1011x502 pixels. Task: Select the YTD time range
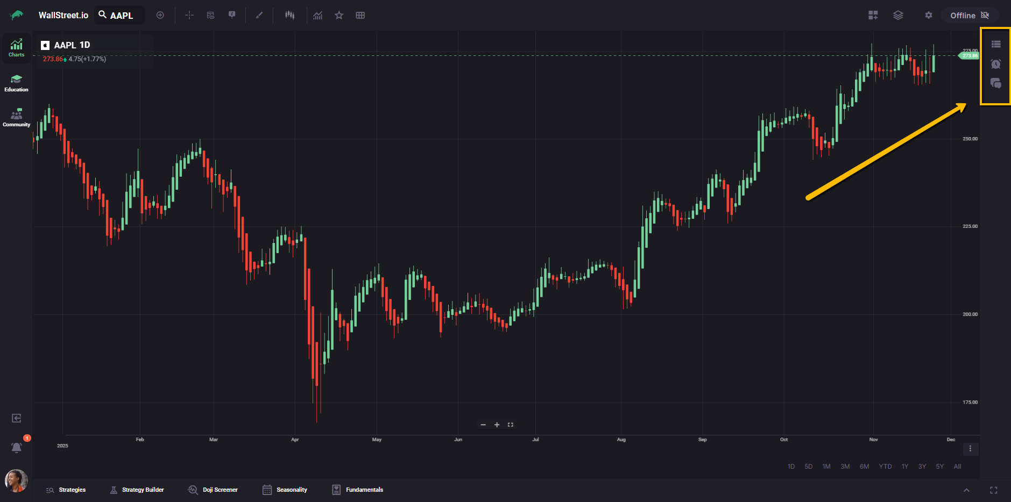point(885,467)
